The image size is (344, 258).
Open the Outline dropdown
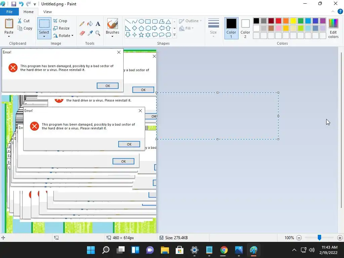pyautogui.click(x=190, y=21)
